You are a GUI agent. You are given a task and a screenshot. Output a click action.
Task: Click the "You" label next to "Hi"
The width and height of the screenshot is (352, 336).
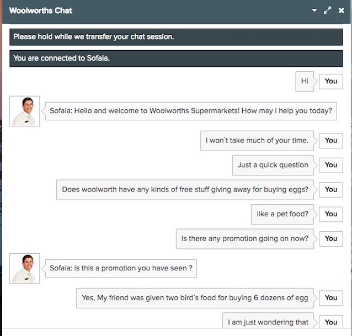pyautogui.click(x=331, y=81)
